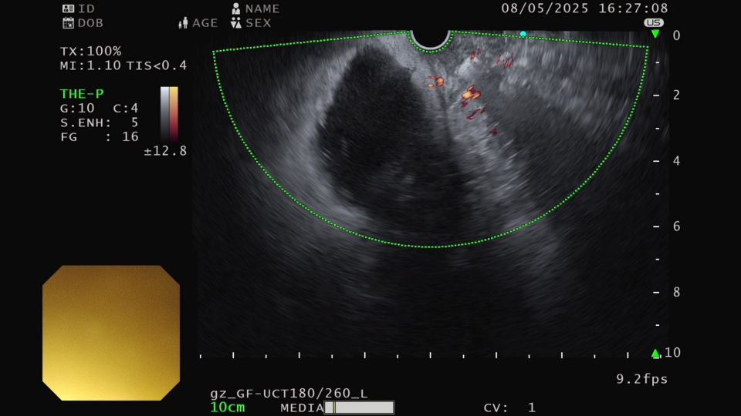Screen dimensions: 741x416
Task: Click the FG 16 setting
Action: coord(99,136)
